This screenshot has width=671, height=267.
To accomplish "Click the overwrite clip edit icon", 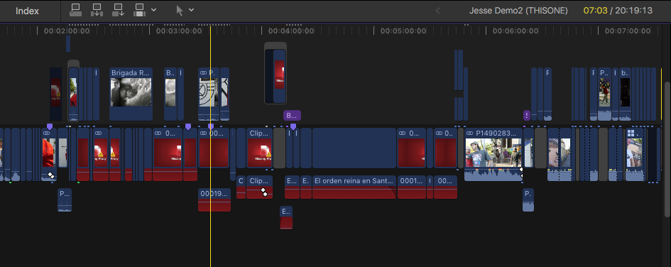I will (x=140, y=10).
